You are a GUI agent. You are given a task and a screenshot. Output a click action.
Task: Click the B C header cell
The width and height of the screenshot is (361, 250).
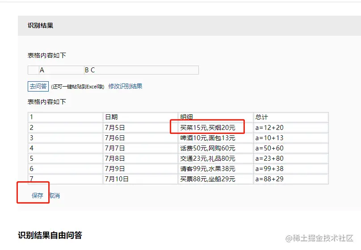141,70
